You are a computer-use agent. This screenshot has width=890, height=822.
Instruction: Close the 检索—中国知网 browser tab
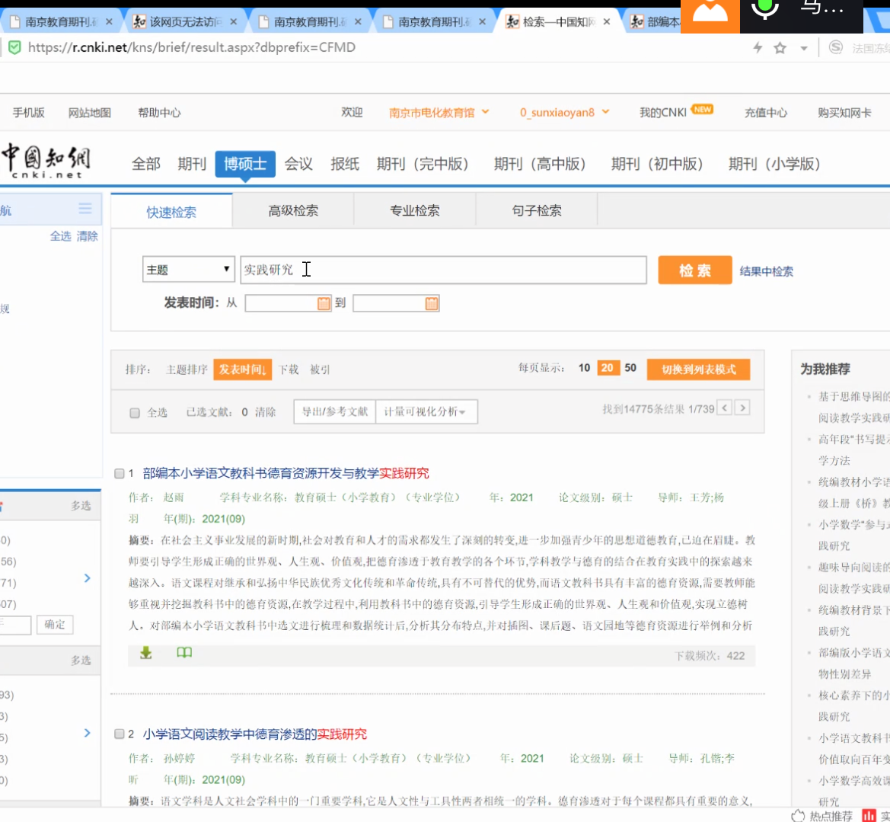607,21
